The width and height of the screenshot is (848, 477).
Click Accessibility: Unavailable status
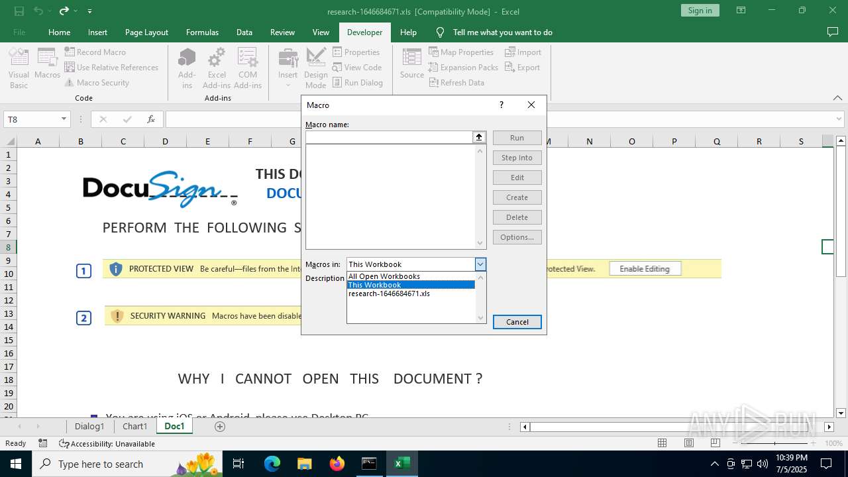pos(107,443)
